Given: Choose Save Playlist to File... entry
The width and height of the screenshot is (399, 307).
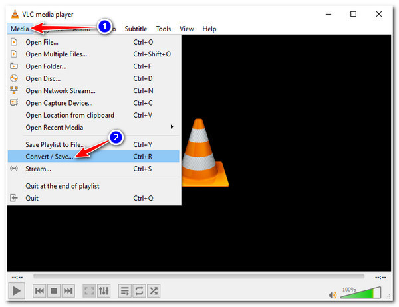Looking at the screenshot, I should (x=93, y=144).
